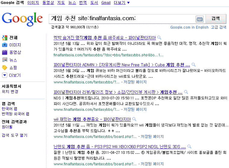Click preview magnifier next to Cube 게임 추천 result
This screenshot has width=229, height=168.
tap(194, 64)
